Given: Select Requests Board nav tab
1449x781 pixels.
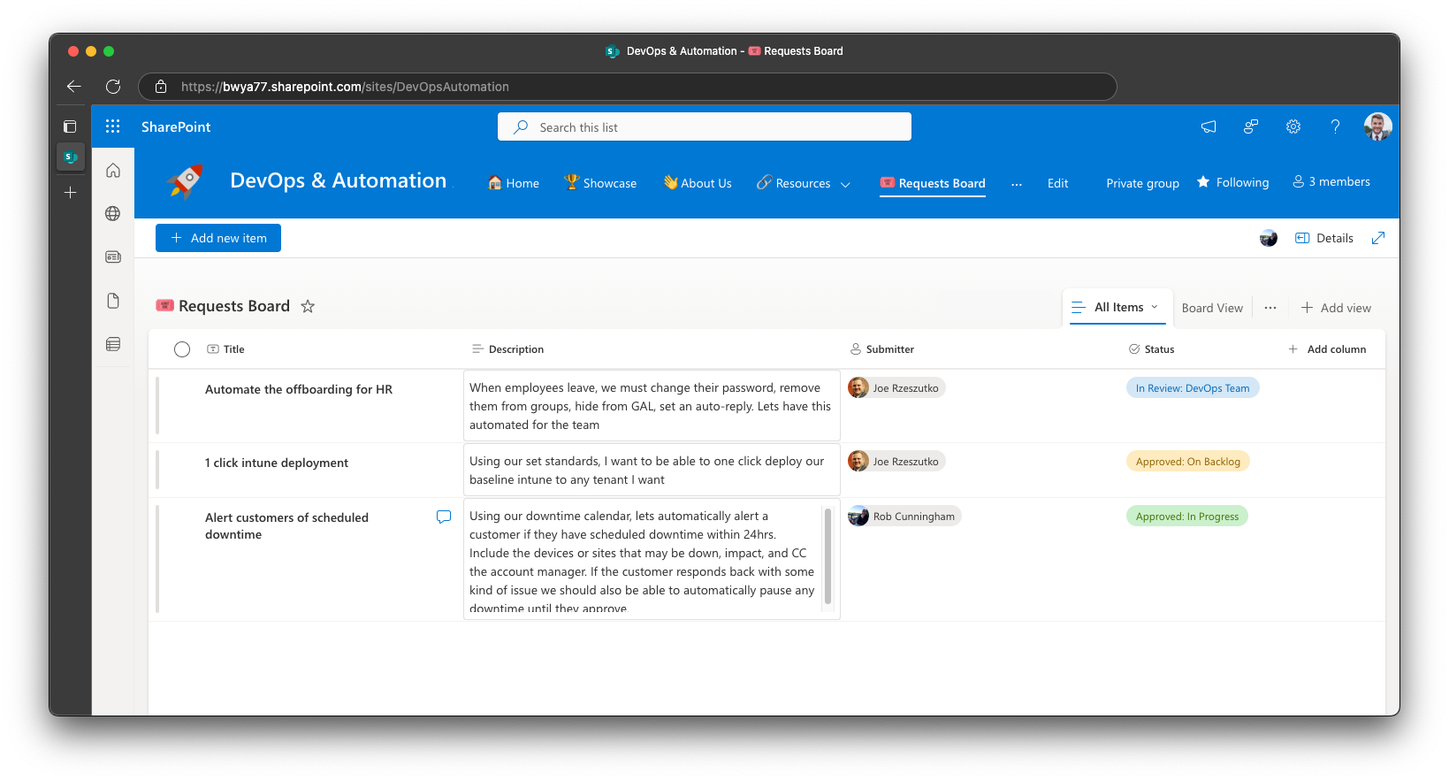Looking at the screenshot, I should click(933, 183).
